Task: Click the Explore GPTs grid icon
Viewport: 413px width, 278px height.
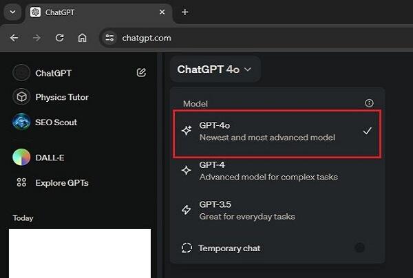Action: click(21, 183)
